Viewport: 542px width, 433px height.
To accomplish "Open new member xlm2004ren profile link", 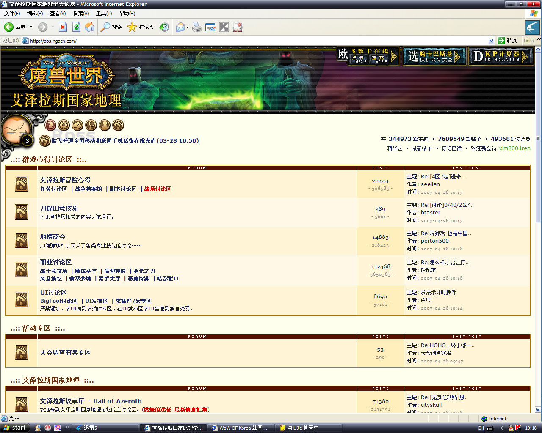I will tap(514, 148).
